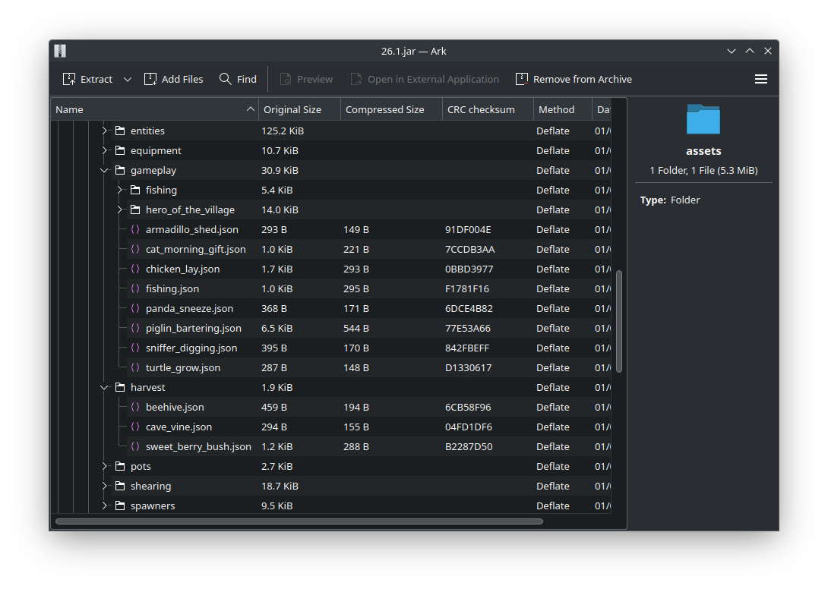Click the Extract archive icon
828x589 pixels.
69,79
